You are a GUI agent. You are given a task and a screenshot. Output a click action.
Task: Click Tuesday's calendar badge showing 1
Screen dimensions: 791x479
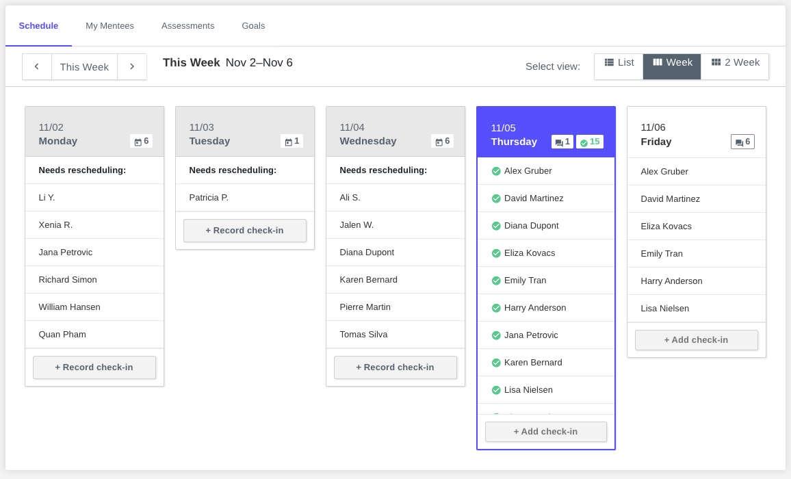coord(291,141)
